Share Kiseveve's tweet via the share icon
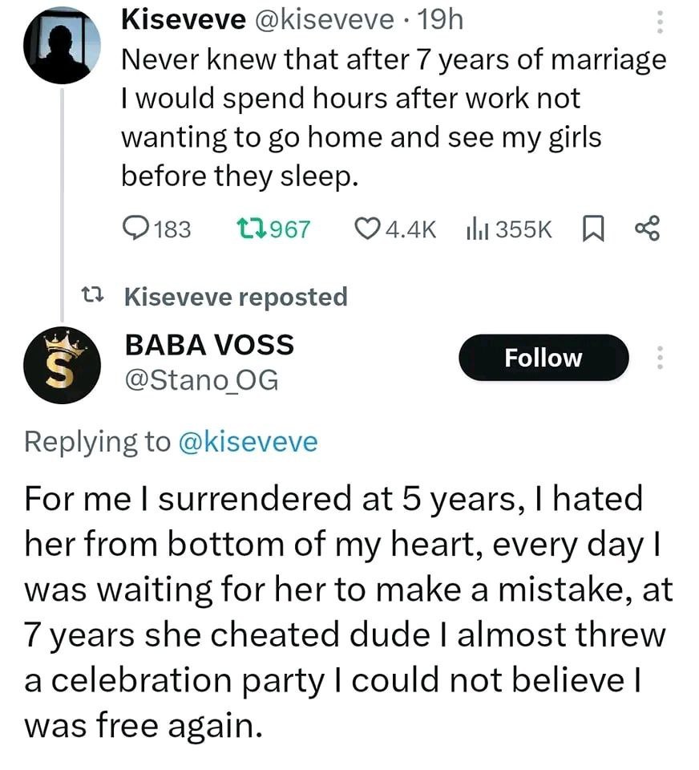 tap(647, 230)
